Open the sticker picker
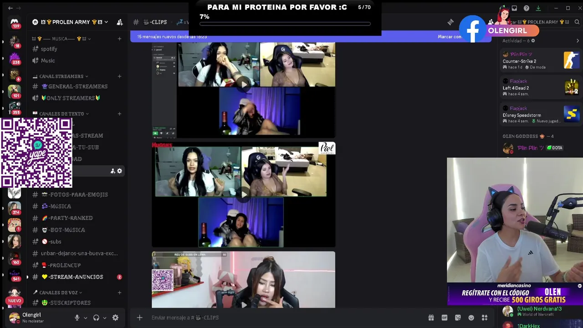 click(x=458, y=318)
